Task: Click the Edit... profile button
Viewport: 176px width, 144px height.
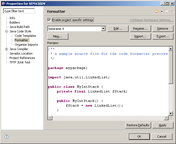Action: coord(118,29)
